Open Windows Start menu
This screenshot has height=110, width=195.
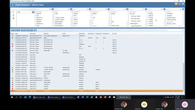[x=12, y=97]
